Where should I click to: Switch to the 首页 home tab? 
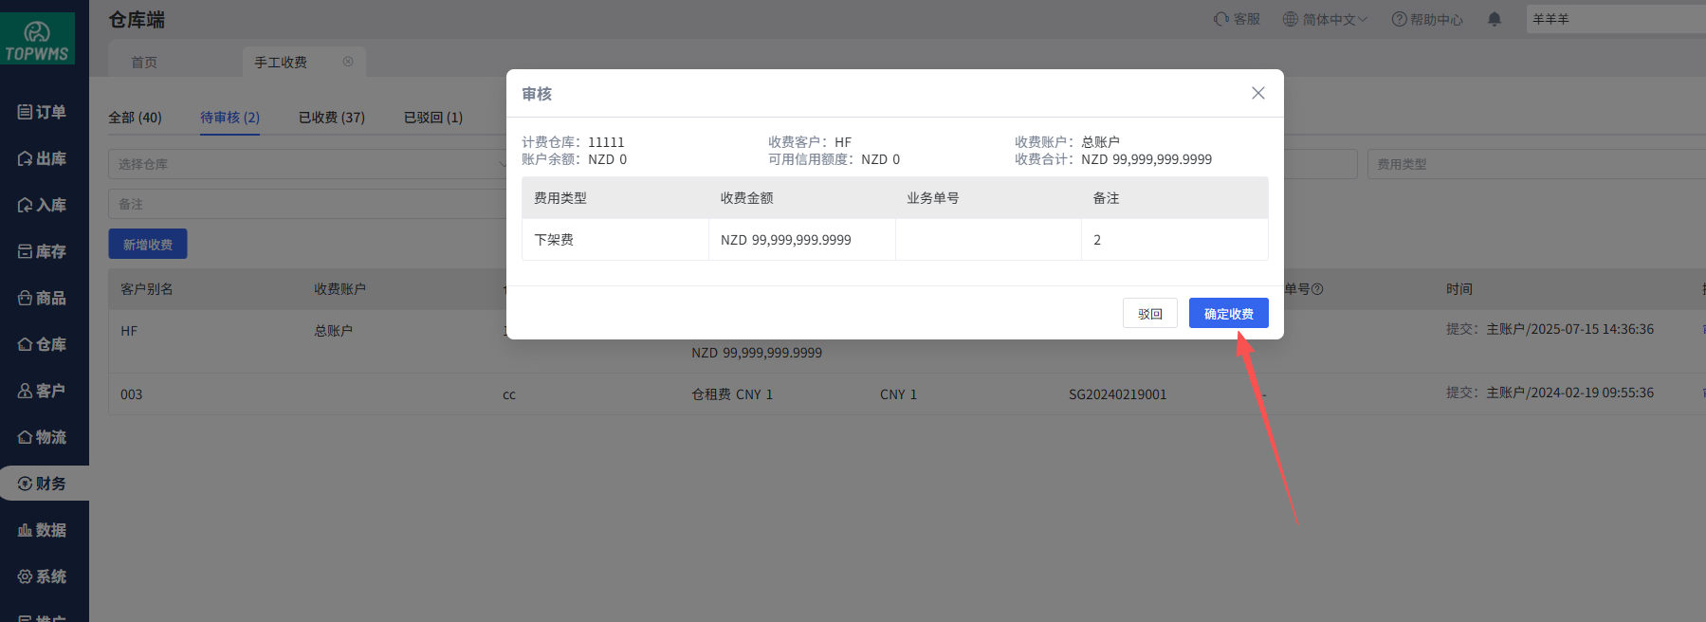(x=144, y=62)
